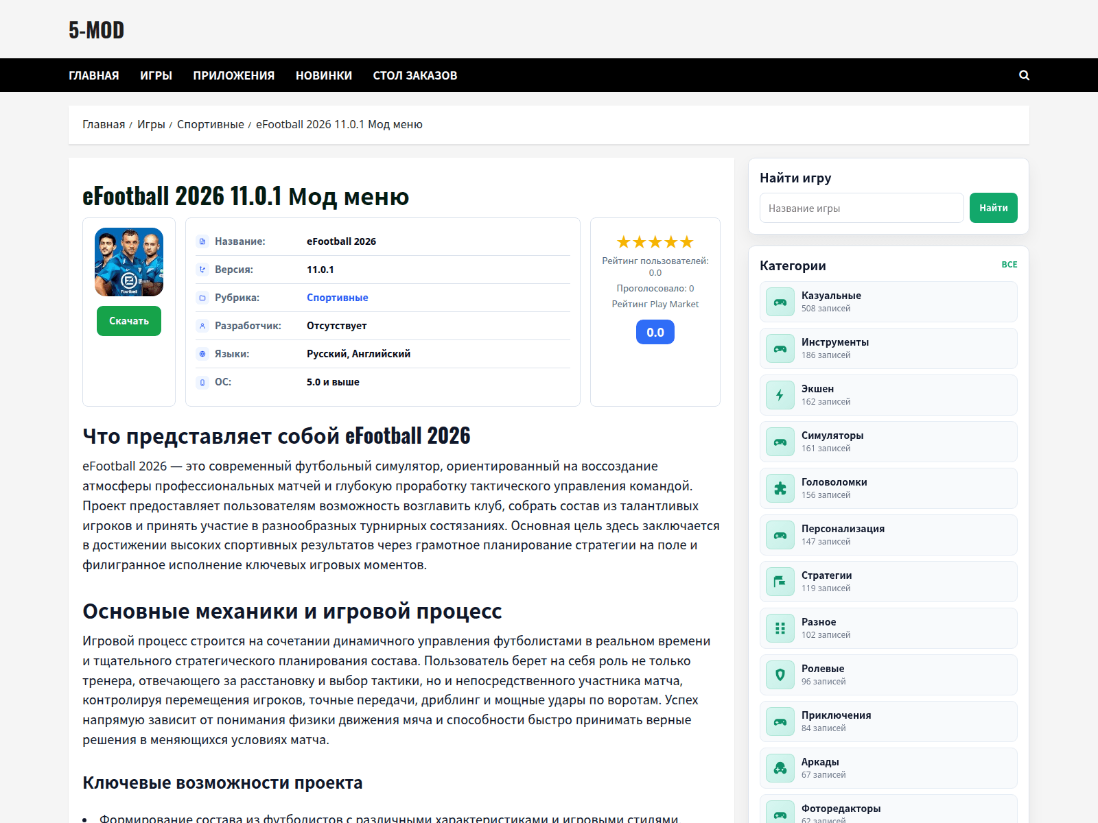
Task: Click the version value 11.0.1
Action: tap(320, 270)
